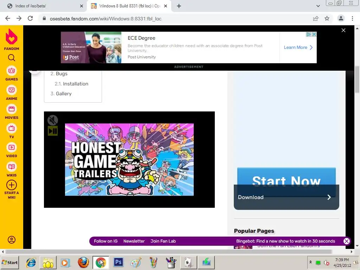Open Bingebot find a show link
The height and width of the screenshot is (270, 360).
pos(285,241)
